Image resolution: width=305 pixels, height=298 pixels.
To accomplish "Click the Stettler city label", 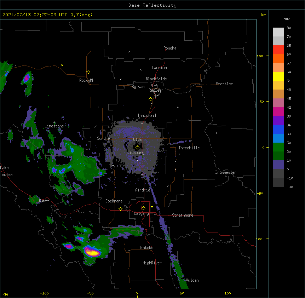I will 224,84.
